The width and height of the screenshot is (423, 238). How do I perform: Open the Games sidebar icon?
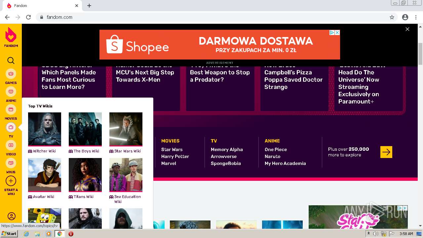coord(11,74)
